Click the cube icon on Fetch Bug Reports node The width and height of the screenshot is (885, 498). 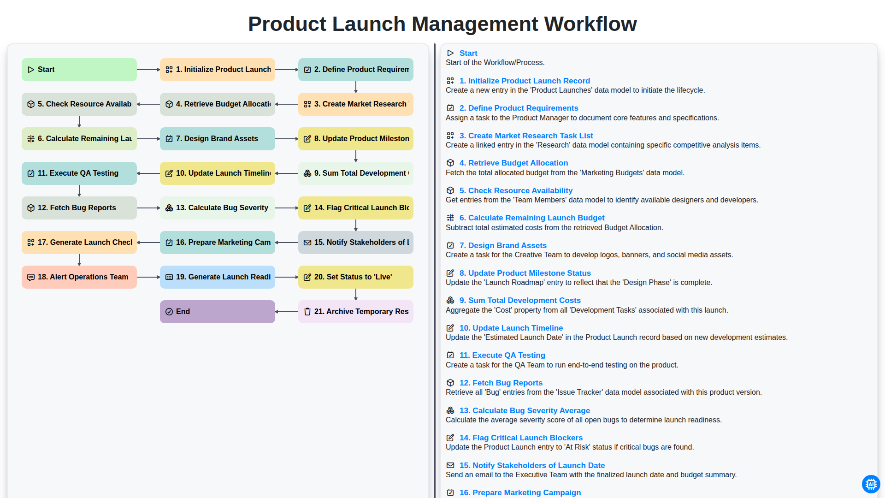pos(31,208)
